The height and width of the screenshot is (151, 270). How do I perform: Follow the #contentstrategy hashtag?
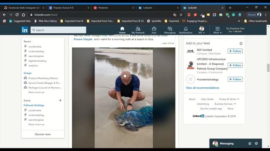(235, 79)
